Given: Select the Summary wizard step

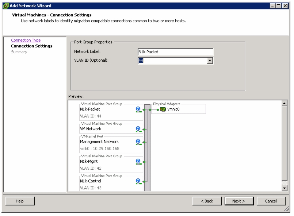Looking at the screenshot, I should (x=19, y=52).
